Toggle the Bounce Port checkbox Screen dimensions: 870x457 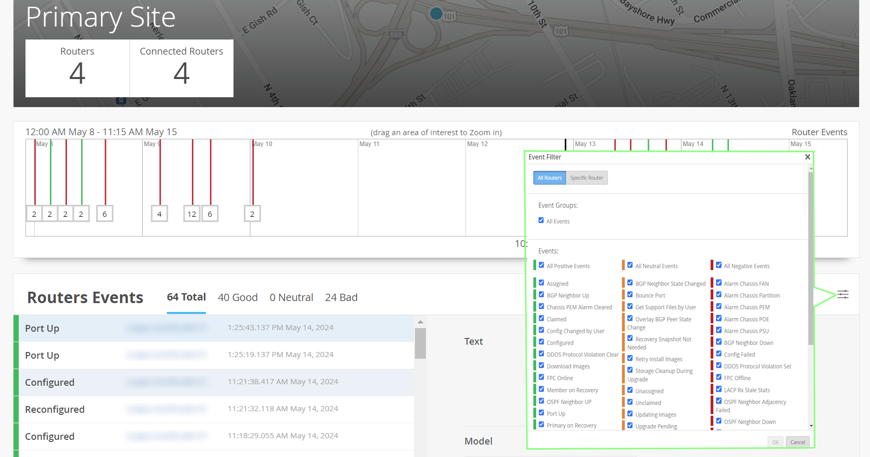click(630, 295)
